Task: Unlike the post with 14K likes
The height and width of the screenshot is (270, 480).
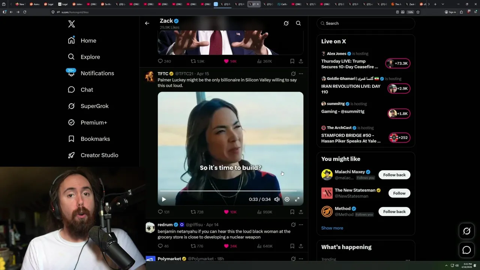Action: tap(230, 61)
